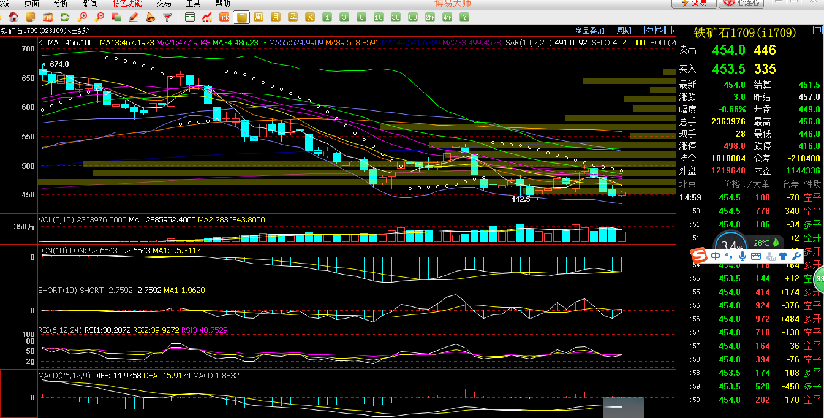This screenshot has height=418, width=824.
Task: Show the Tick chart
Action: (x=224, y=17)
